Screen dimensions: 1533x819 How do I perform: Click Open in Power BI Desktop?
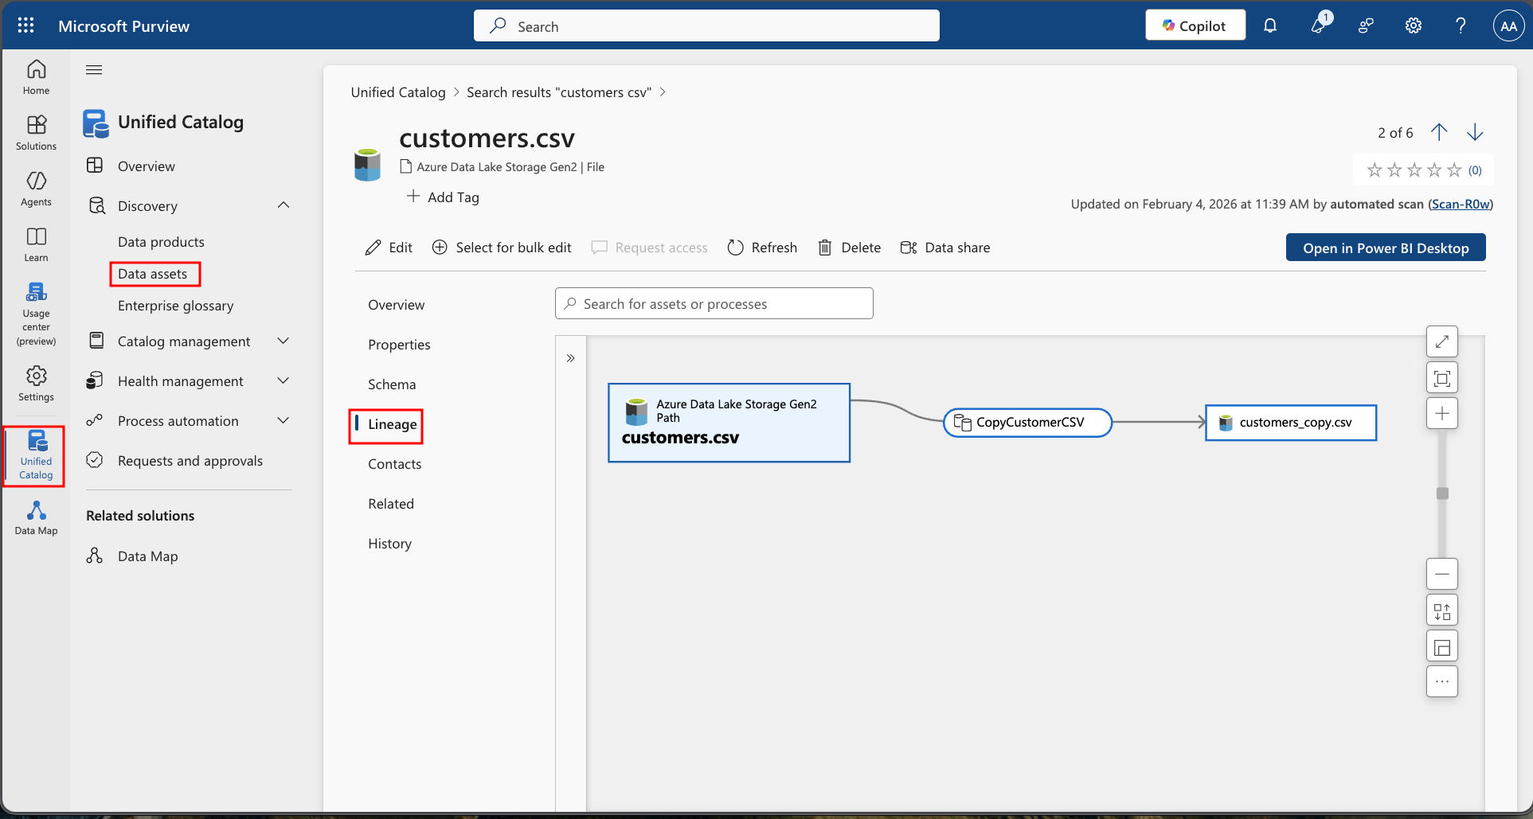coord(1385,248)
